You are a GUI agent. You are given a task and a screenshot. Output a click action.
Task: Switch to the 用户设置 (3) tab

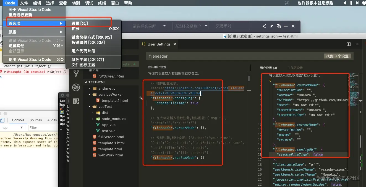(x=268, y=68)
